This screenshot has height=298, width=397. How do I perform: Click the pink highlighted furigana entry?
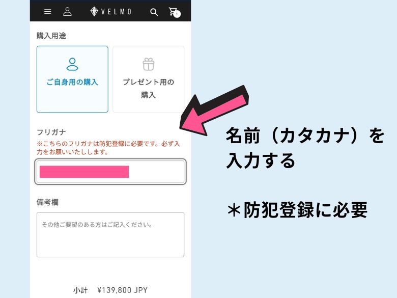pos(84,172)
